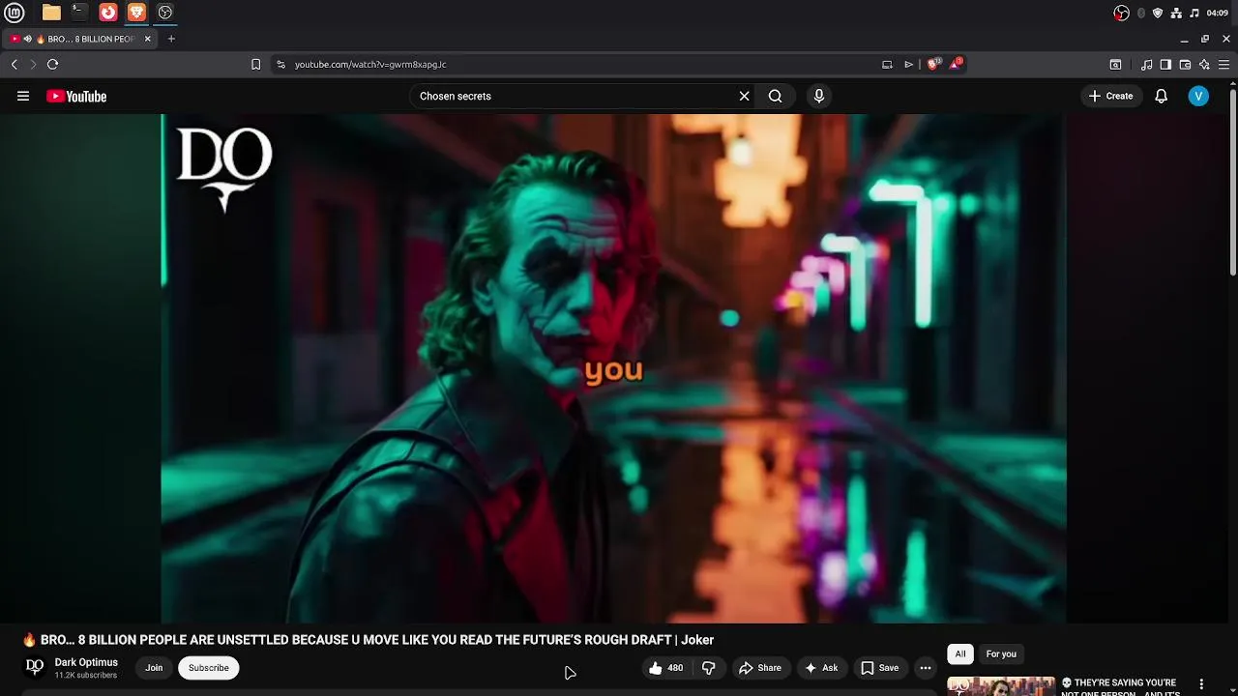Clear the search query with the X

pyautogui.click(x=744, y=96)
